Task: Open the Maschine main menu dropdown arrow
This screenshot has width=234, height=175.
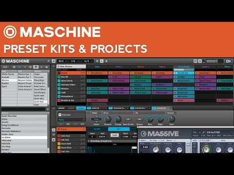Action: click(x=48, y=61)
